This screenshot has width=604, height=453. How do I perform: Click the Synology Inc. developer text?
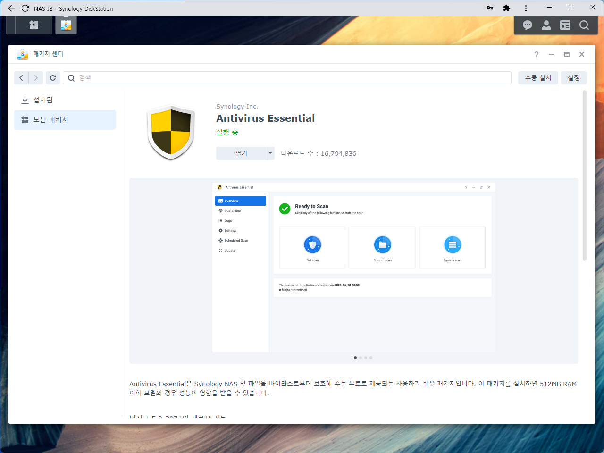[237, 107]
